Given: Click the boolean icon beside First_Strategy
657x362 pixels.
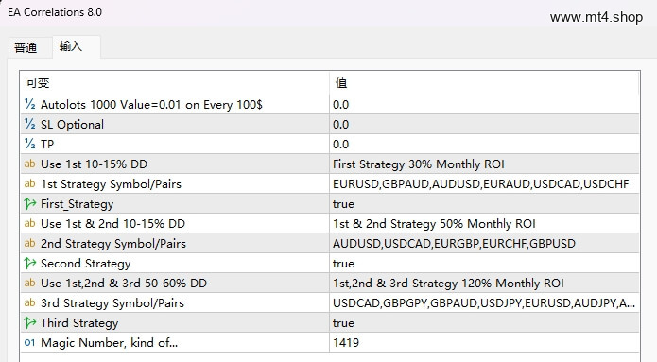Looking at the screenshot, I should click(29, 203).
